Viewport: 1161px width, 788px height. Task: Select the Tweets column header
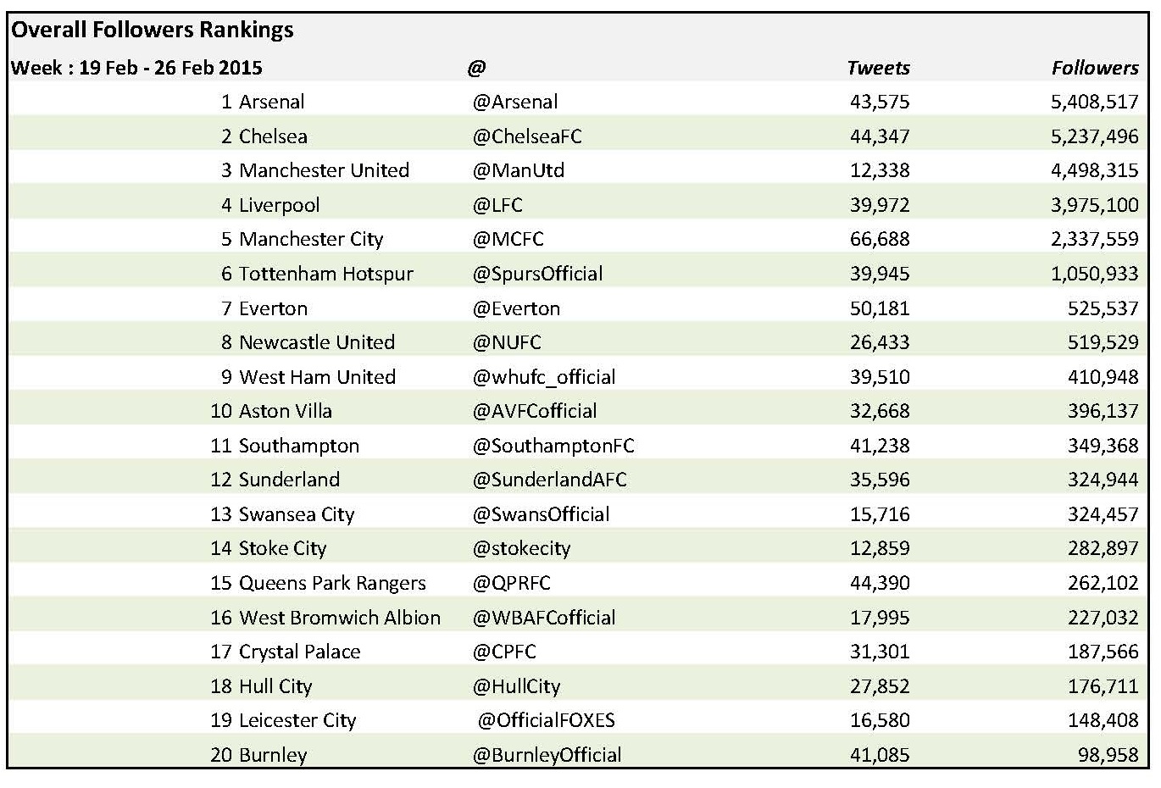tap(878, 69)
